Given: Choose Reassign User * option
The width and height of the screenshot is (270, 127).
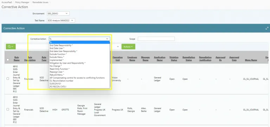Looking at the screenshot, I should point(79,72).
